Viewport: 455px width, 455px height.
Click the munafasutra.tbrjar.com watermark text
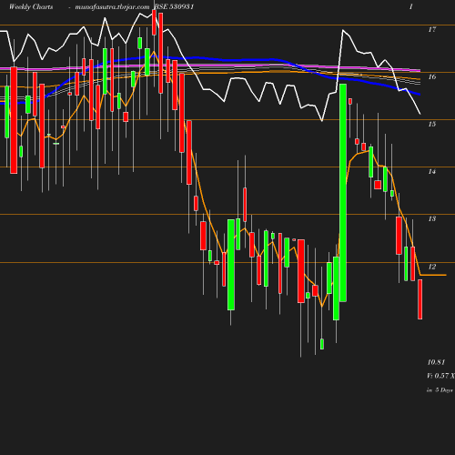(x=112, y=6)
